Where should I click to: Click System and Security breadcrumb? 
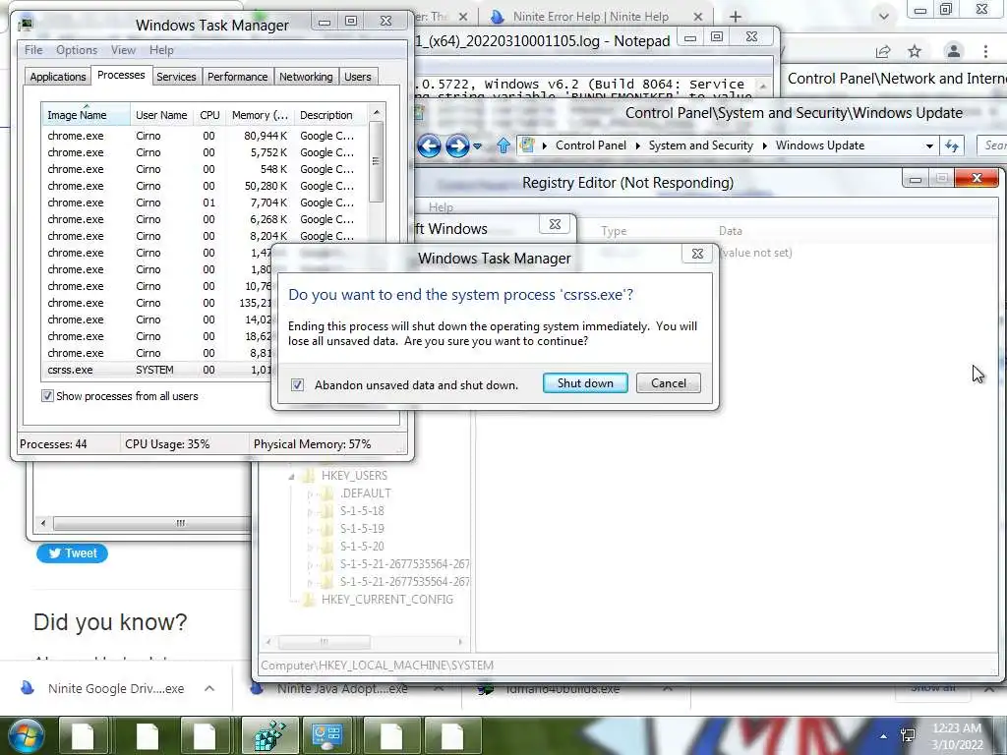(x=700, y=145)
